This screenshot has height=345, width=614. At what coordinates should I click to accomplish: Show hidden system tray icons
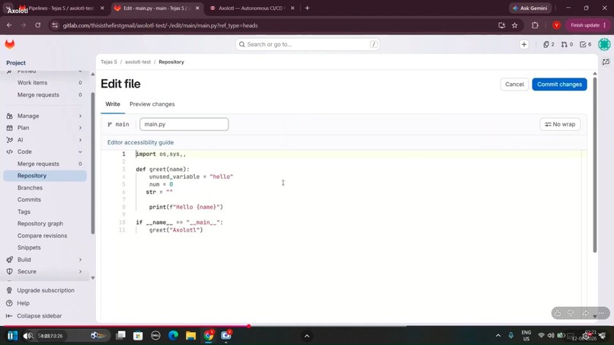tap(498, 336)
